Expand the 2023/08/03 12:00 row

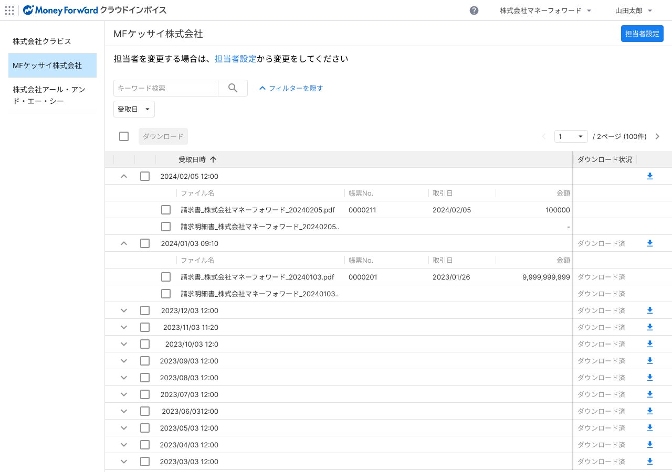click(x=124, y=378)
